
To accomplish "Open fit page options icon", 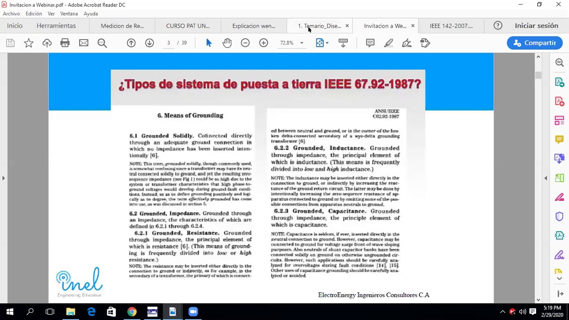I will (x=322, y=43).
